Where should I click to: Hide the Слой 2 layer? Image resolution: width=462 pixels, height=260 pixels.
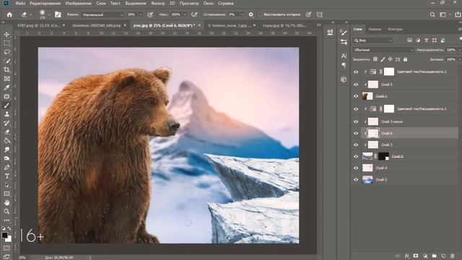pyautogui.click(x=356, y=180)
